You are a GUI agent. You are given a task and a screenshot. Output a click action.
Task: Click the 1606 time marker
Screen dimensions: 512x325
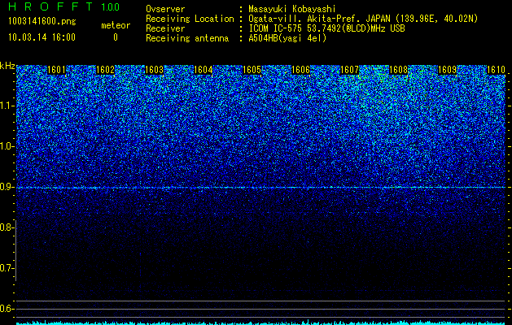click(300, 70)
